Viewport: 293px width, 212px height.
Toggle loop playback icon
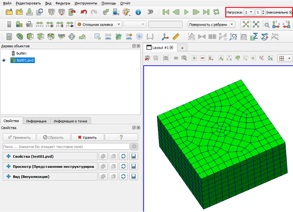(216, 12)
